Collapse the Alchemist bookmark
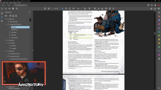This screenshot has height=90, width=161. tap(5, 19)
